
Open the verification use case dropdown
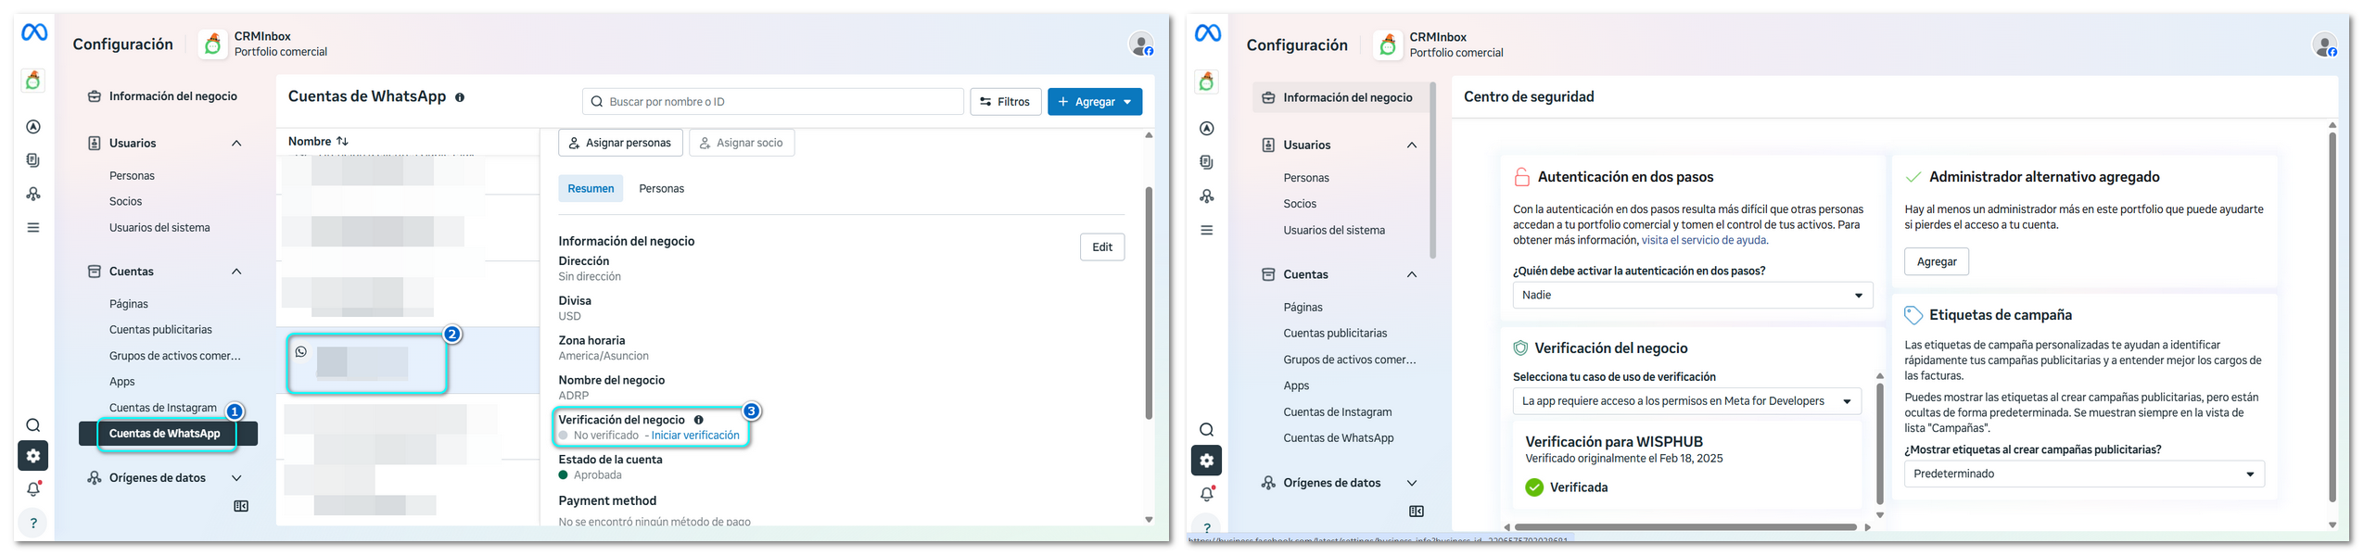pyautogui.click(x=1686, y=401)
